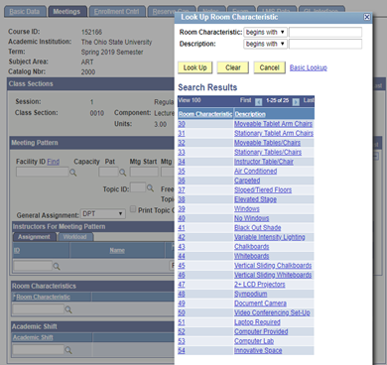387x365 pixels.
Task: Click the Facility ID Find link
Action: click(54, 162)
